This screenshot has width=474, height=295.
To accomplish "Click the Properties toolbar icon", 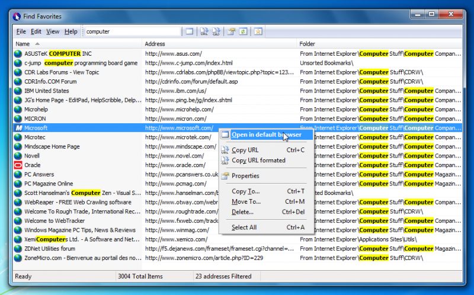I will pyautogui.click(x=231, y=31).
